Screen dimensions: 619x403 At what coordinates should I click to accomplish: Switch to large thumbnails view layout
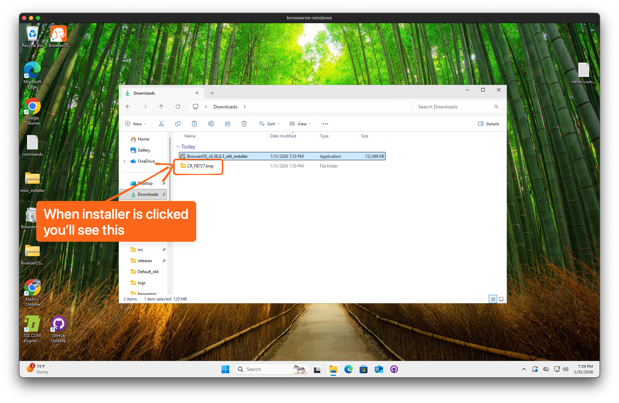[501, 299]
